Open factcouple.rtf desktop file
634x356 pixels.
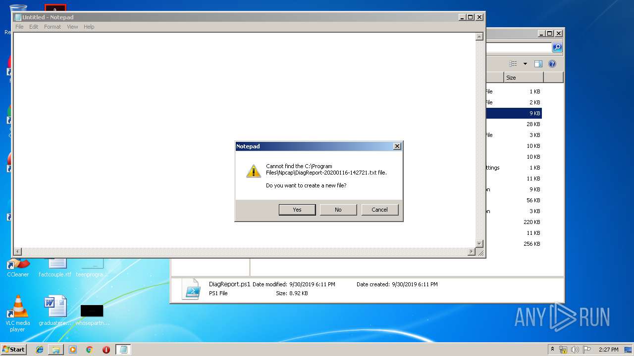point(55,267)
